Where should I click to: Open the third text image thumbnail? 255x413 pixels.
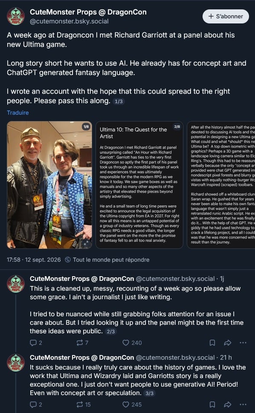(x=221, y=185)
